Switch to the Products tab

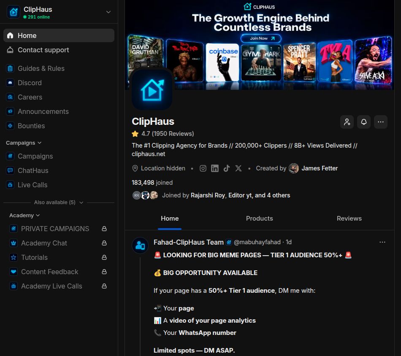coord(259,218)
